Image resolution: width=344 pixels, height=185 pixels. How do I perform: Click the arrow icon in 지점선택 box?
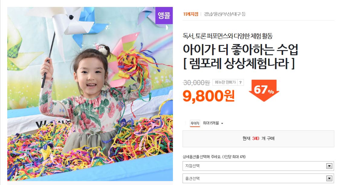tap(329, 166)
